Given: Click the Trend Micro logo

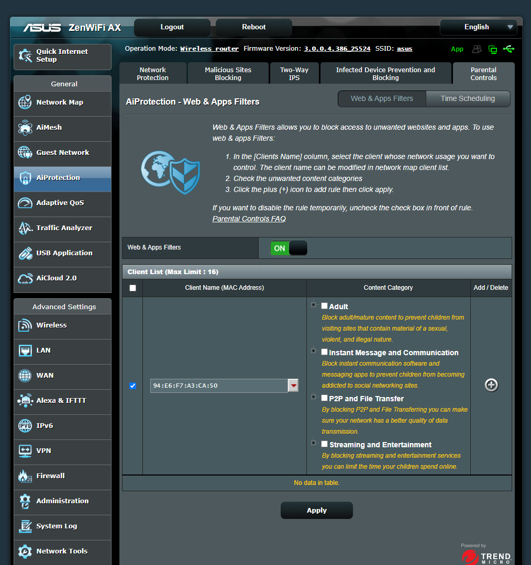Looking at the screenshot, I should [x=486, y=557].
